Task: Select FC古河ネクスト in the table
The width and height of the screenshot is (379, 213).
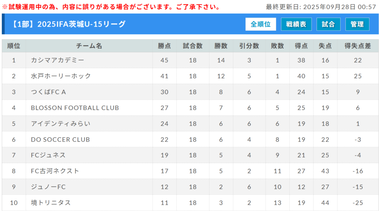Action: (x=55, y=171)
